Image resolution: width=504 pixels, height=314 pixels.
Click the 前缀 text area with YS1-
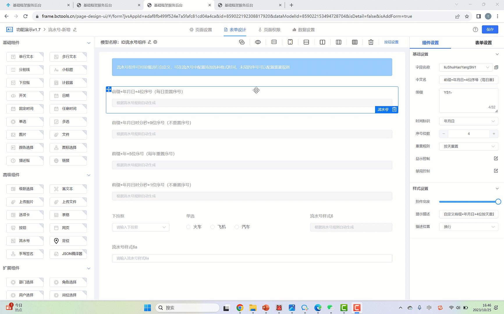[468, 100]
